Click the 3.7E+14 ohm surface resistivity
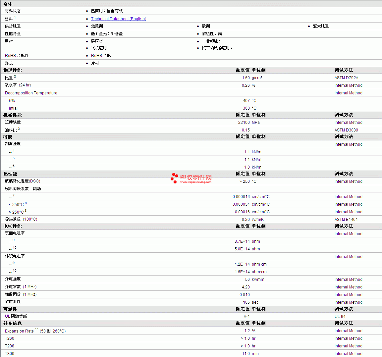 click(247, 241)
